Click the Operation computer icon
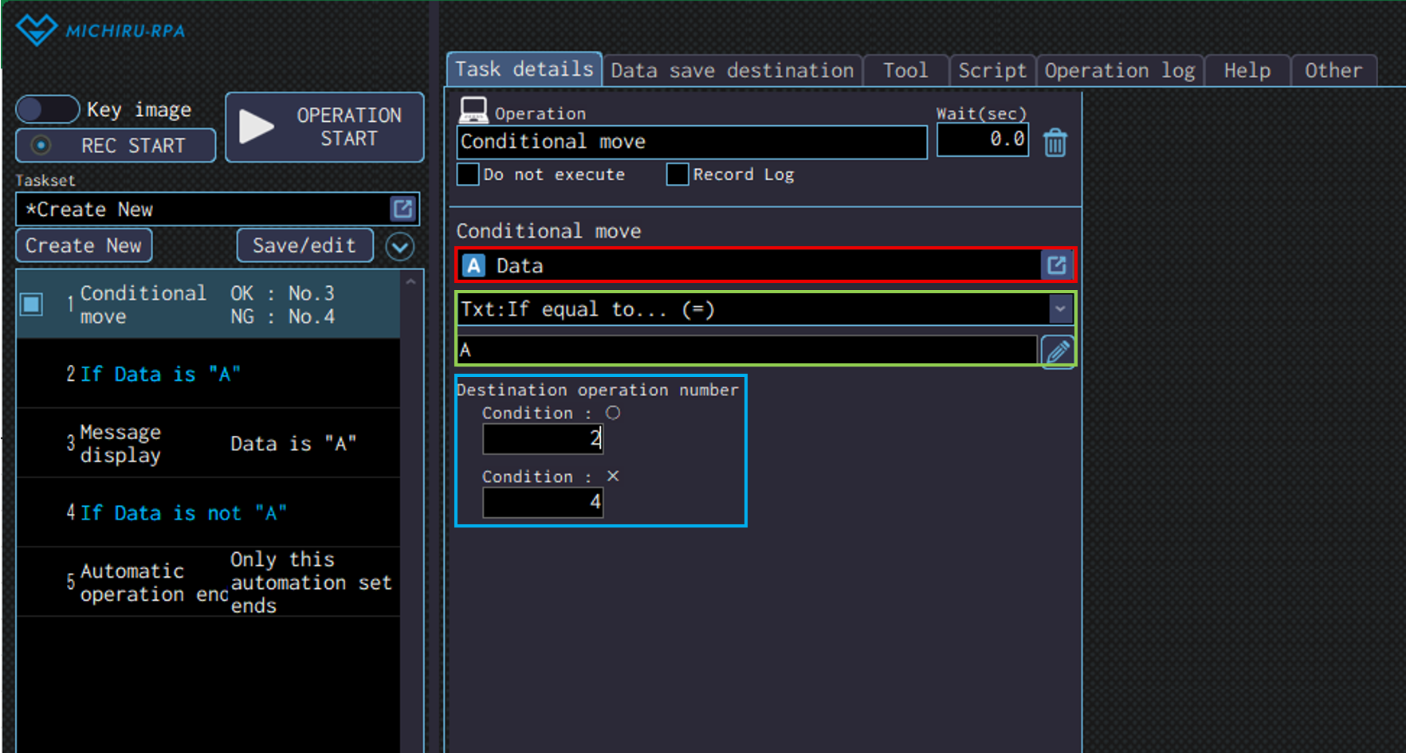The image size is (1406, 753). tap(473, 111)
